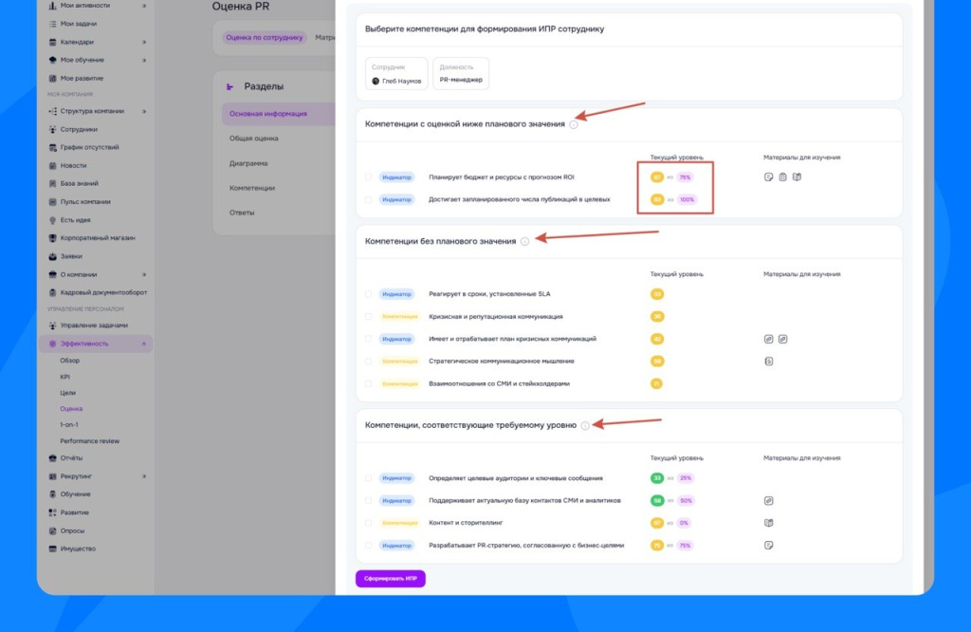971x632 pixels.
Task: Go to 'Обзор' under Эффективность
Action: [x=70, y=361]
